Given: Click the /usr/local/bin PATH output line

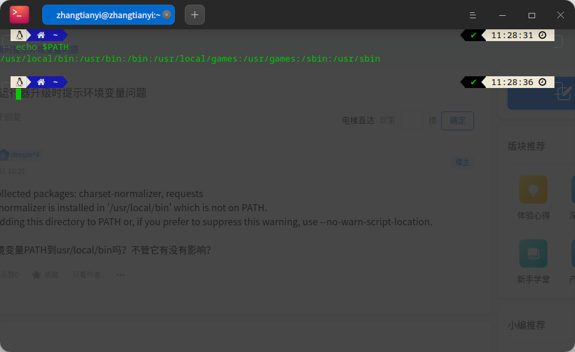Looking at the screenshot, I should point(190,59).
